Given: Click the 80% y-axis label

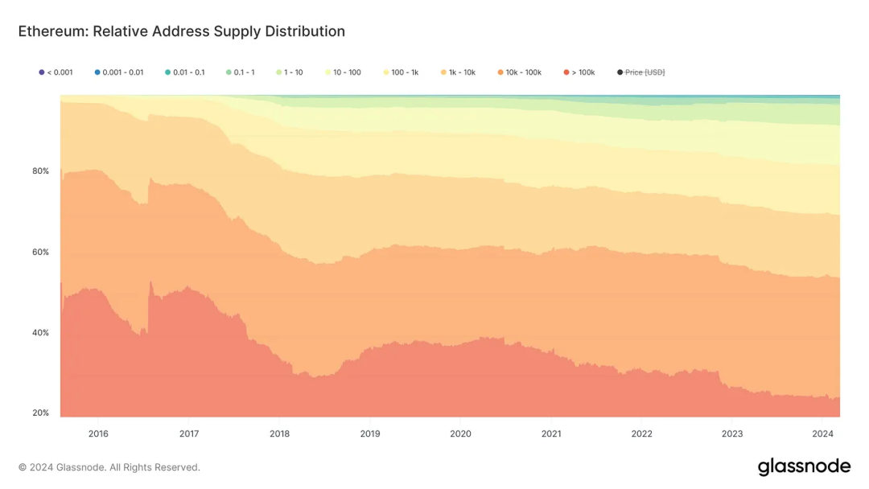Looking at the screenshot, I should click(40, 171).
